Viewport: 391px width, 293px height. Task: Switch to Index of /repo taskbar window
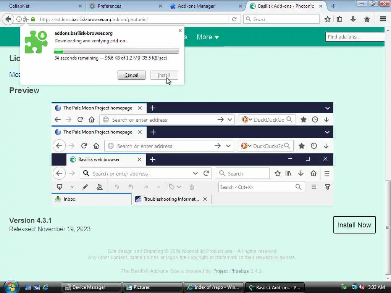tap(213, 287)
